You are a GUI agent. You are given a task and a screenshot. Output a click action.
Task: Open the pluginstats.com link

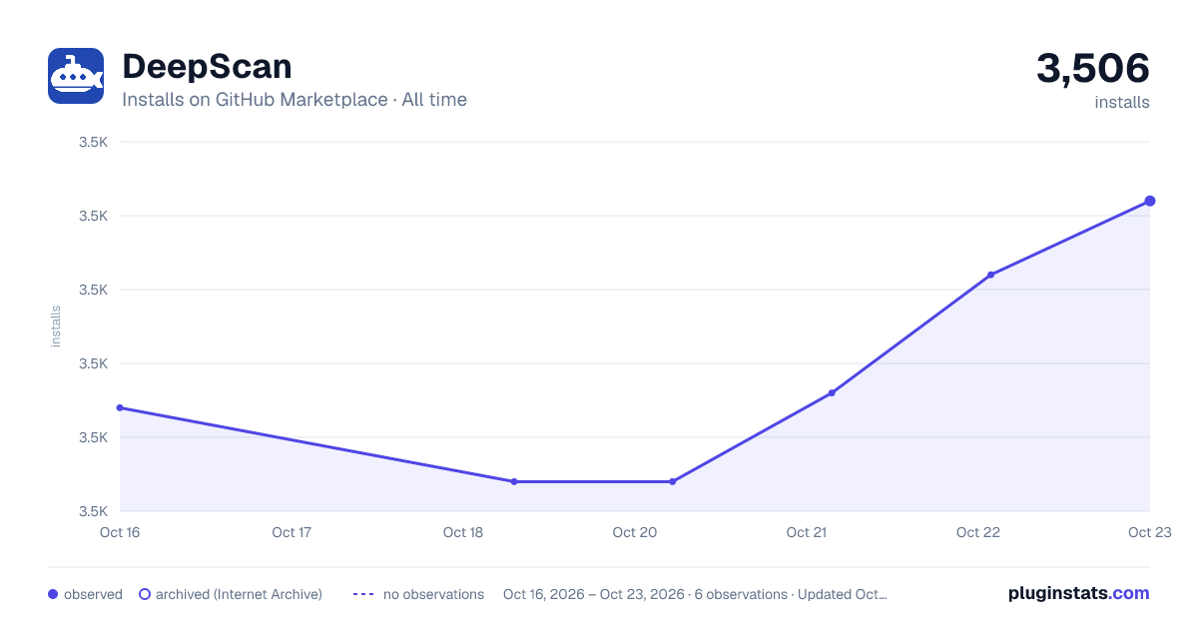(1079, 593)
